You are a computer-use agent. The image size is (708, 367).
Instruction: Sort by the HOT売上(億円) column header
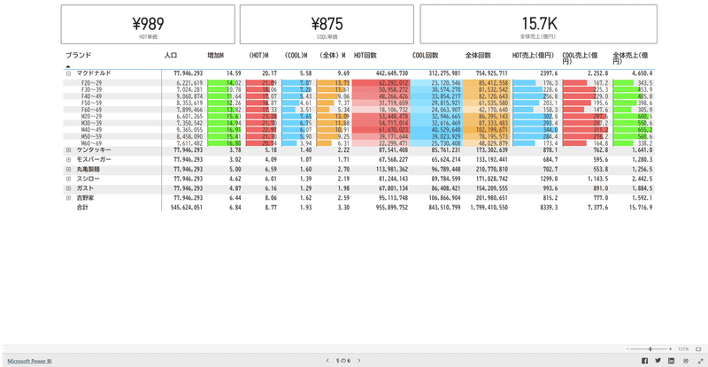533,55
